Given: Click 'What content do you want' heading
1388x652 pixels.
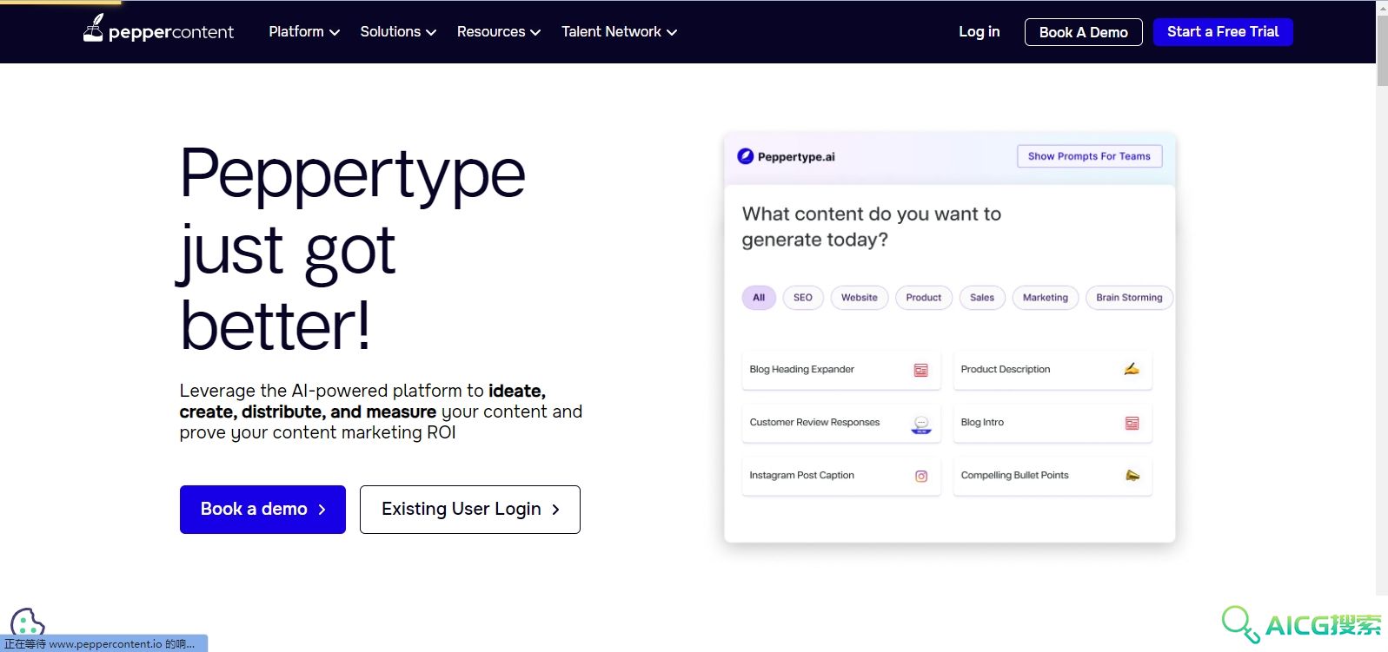Looking at the screenshot, I should coord(872,227).
